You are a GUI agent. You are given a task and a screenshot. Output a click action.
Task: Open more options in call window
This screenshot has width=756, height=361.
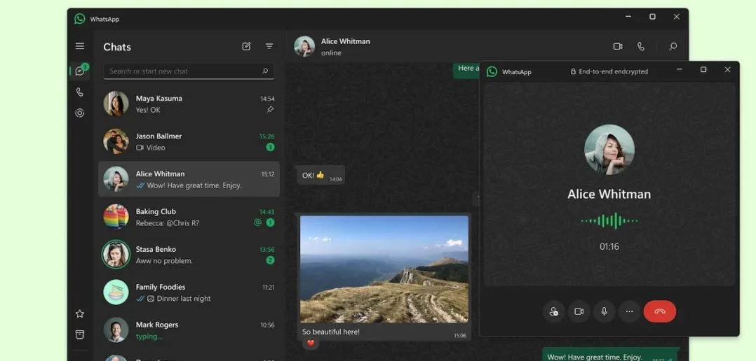click(629, 311)
